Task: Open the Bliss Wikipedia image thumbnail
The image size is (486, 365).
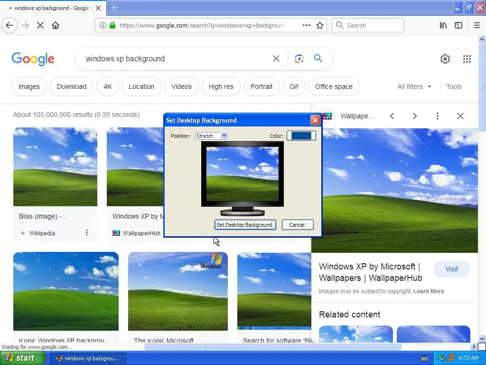Action: pos(55,167)
